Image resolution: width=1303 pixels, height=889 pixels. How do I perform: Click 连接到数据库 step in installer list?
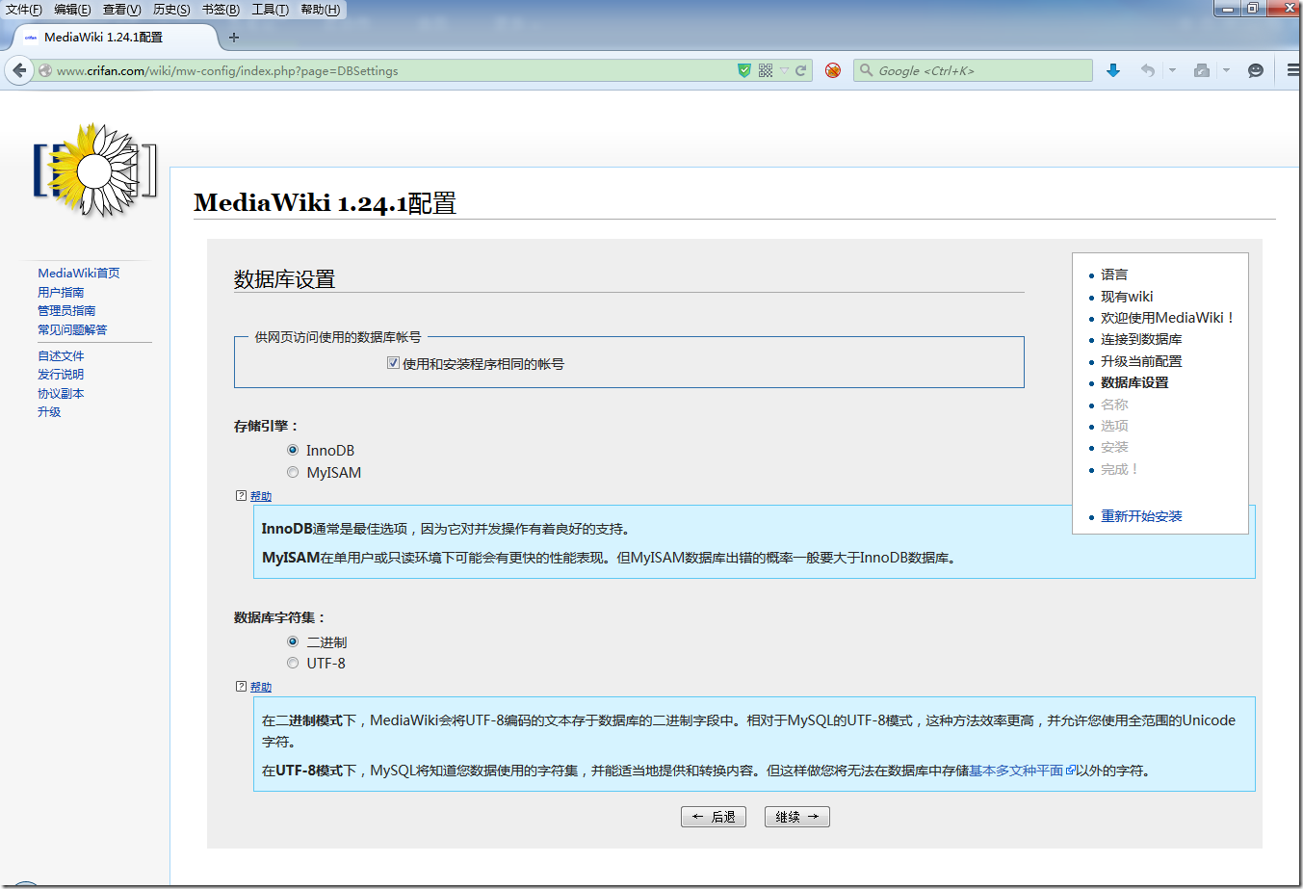[x=1141, y=339]
